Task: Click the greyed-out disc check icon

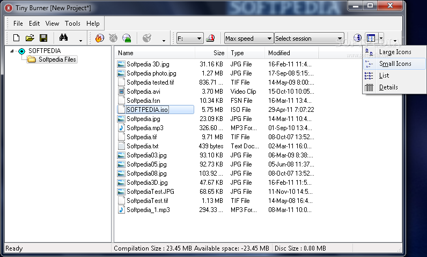Action: point(147,38)
